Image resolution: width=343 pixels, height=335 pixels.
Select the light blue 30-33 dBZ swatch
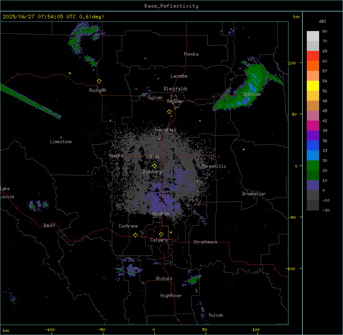point(313,156)
